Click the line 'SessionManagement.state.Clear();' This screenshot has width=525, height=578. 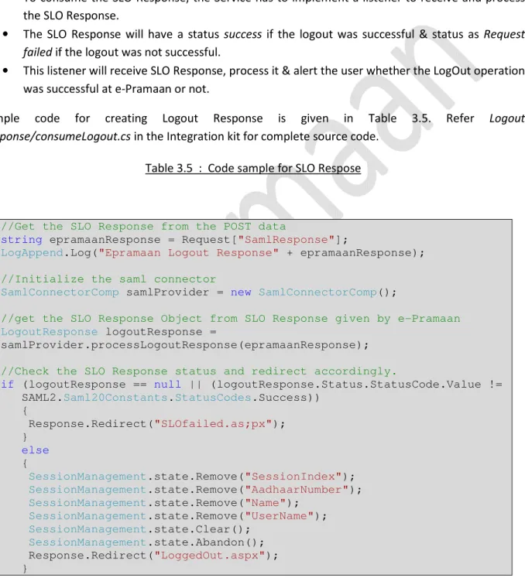(x=139, y=529)
